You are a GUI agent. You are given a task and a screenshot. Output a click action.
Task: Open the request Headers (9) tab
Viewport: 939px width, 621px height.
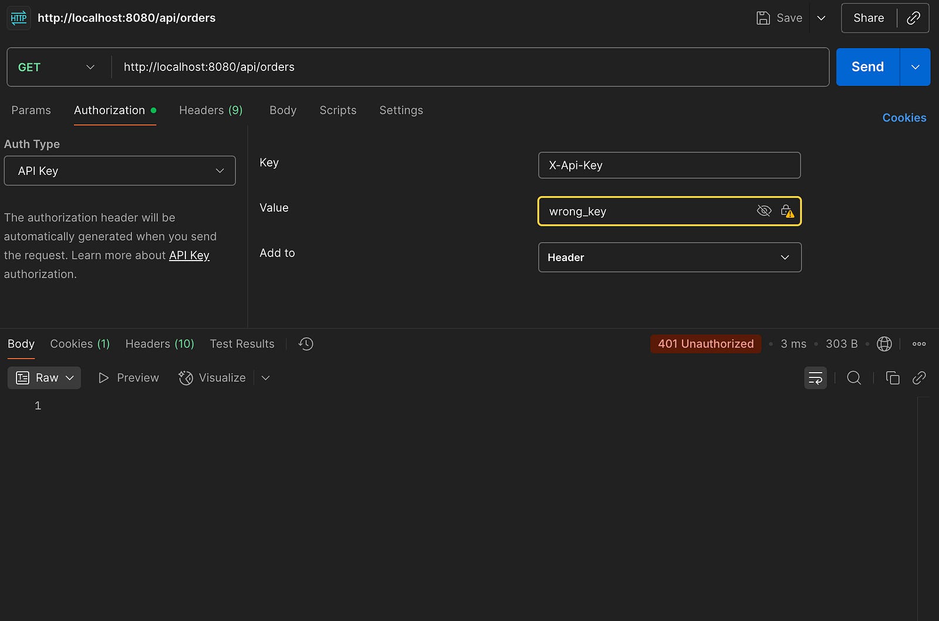(211, 110)
